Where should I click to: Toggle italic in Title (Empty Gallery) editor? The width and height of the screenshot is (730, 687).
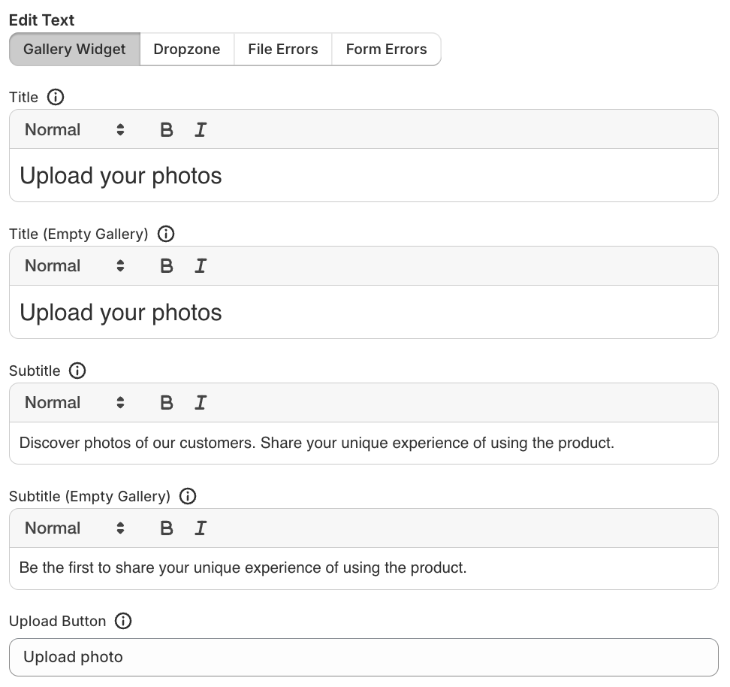pyautogui.click(x=200, y=266)
